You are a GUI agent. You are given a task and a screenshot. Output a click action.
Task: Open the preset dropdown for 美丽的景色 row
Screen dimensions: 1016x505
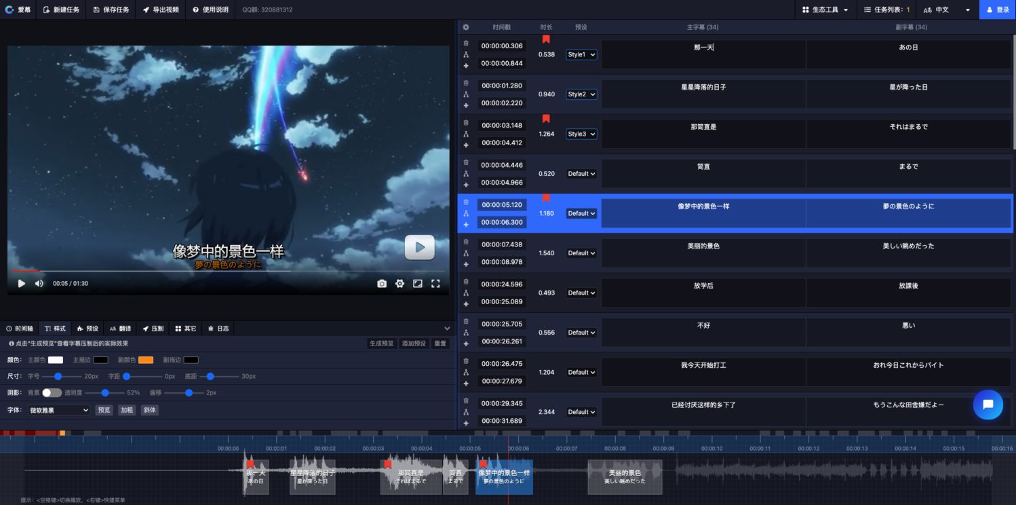[x=582, y=253]
